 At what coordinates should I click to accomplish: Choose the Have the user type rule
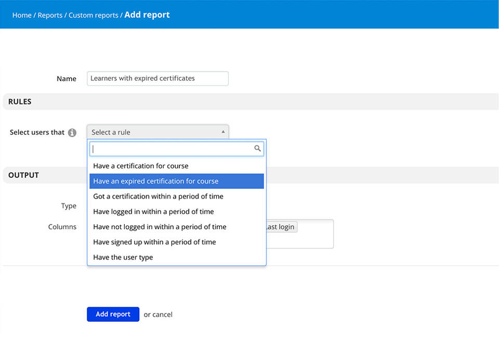point(123,257)
